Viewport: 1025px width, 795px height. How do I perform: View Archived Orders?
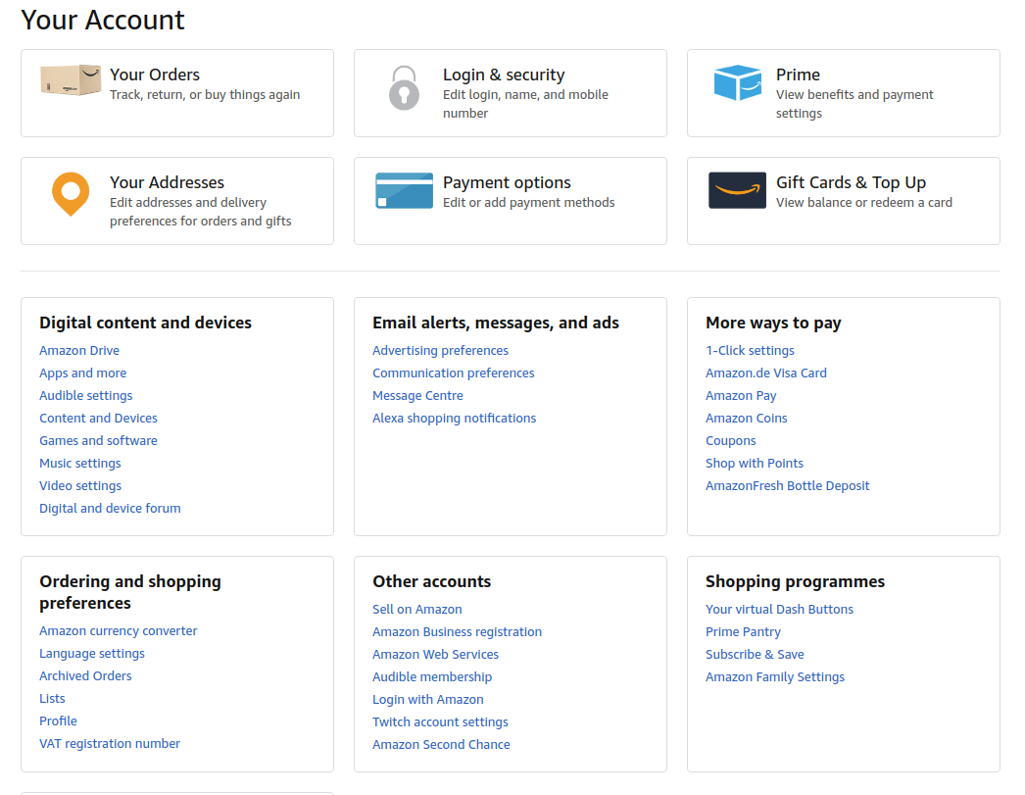coord(85,676)
